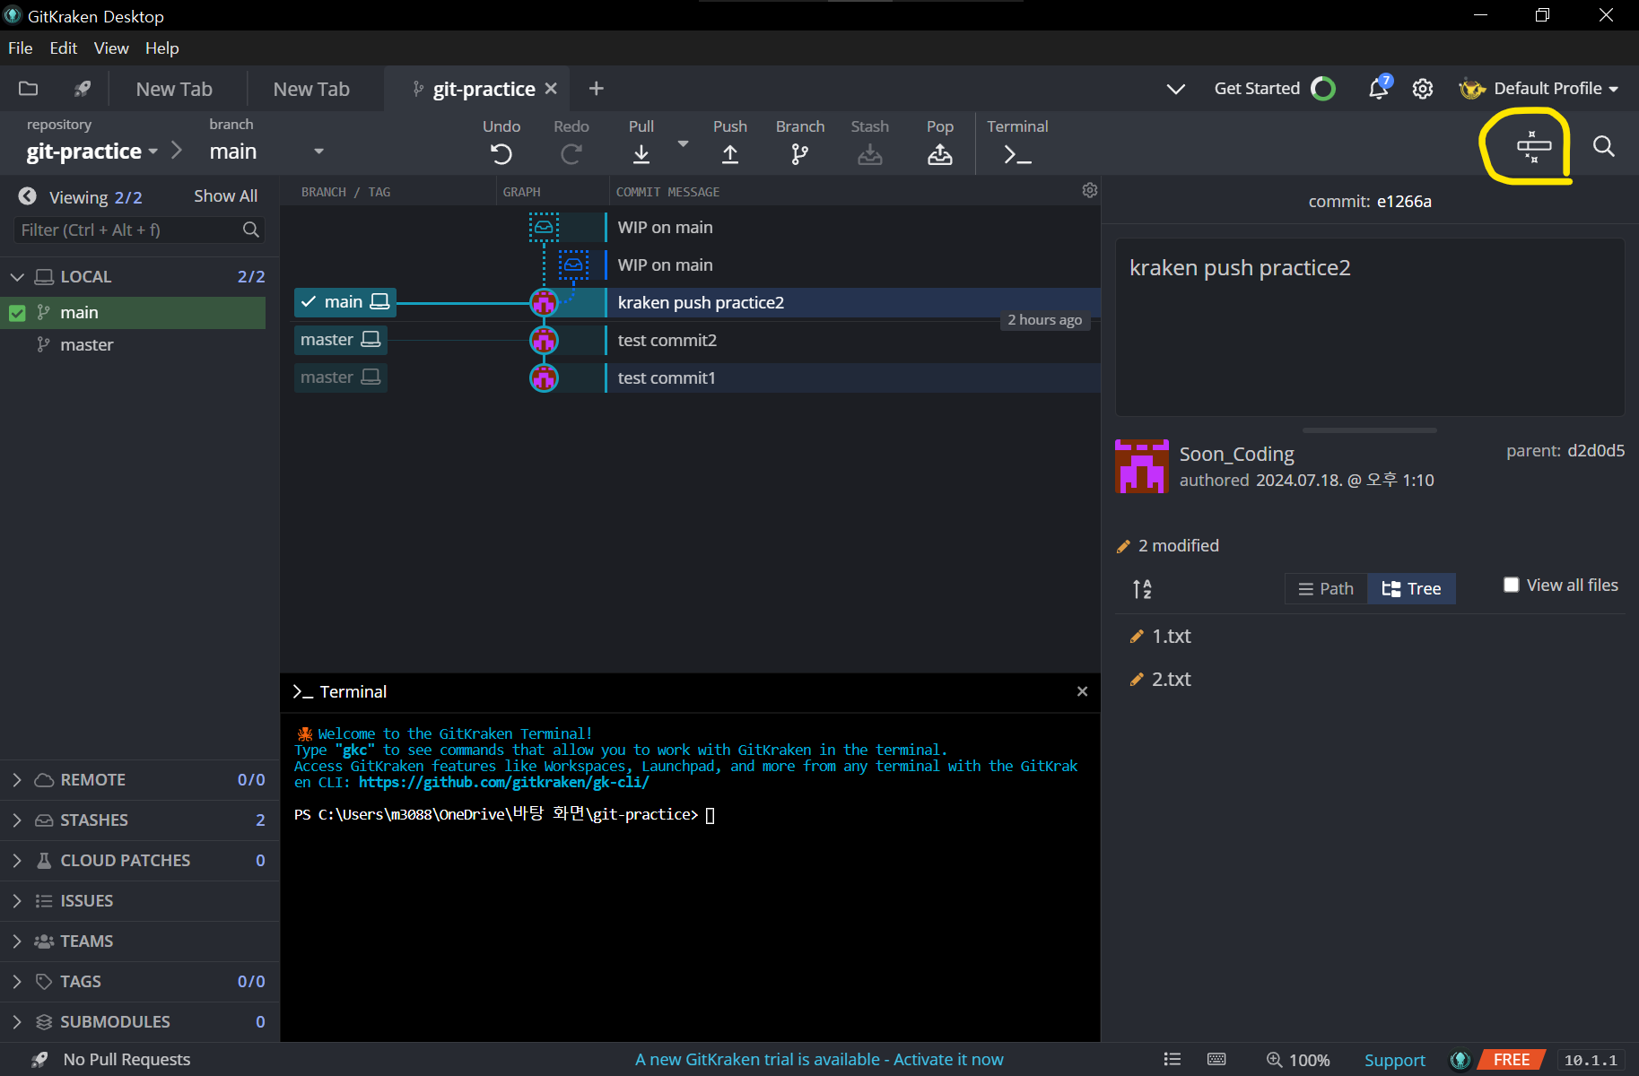Screen dimensions: 1639x1076
Task: Open the 2.txt modified file
Action: point(1171,680)
